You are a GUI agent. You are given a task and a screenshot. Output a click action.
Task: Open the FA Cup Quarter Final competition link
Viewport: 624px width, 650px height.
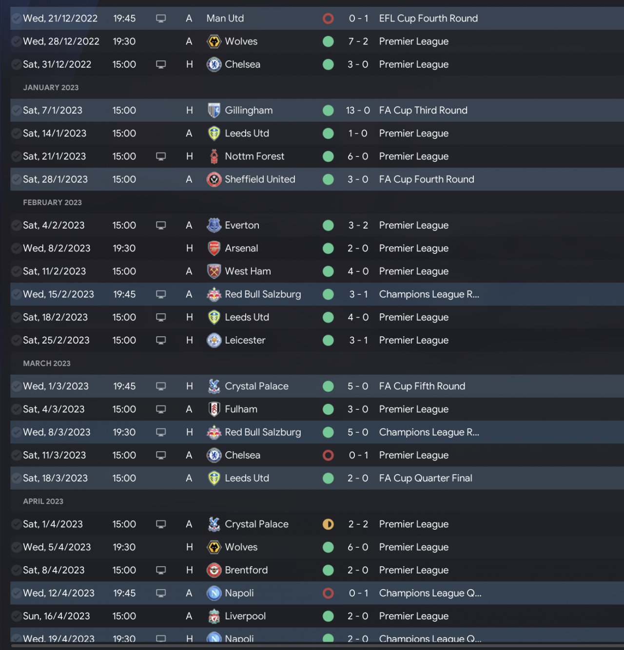tap(426, 478)
